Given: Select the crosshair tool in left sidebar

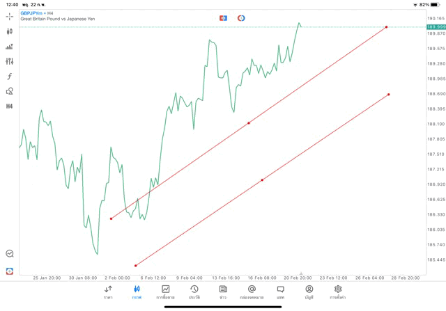Looking at the screenshot, I should [10, 16].
